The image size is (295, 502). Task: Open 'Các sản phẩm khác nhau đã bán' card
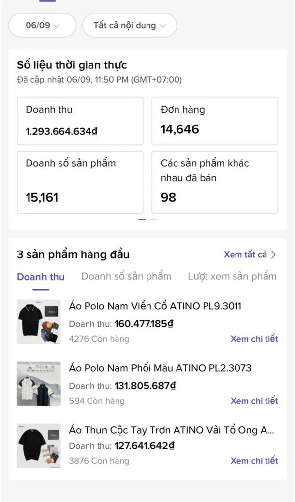[x=215, y=182]
